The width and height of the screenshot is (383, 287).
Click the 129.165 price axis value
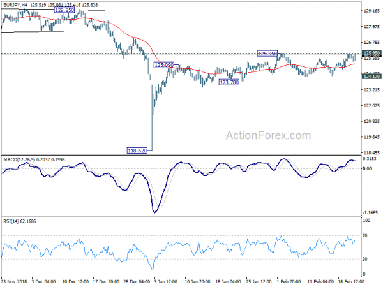[372, 11]
